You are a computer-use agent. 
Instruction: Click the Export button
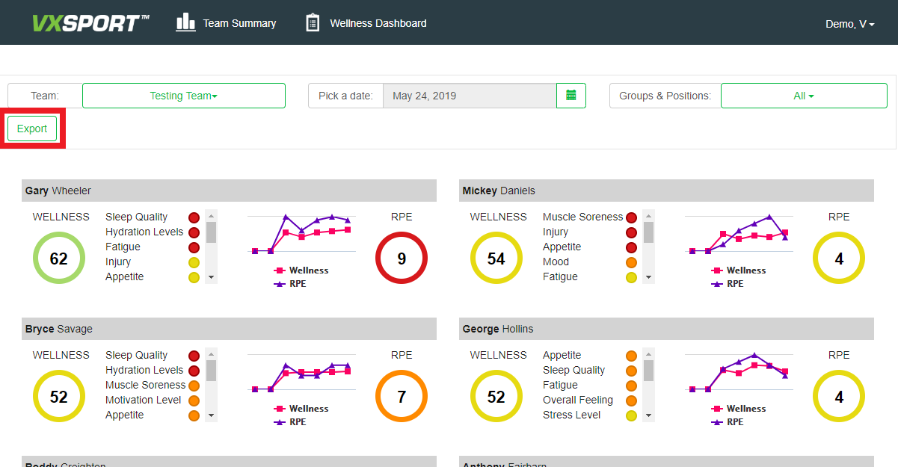pos(32,129)
